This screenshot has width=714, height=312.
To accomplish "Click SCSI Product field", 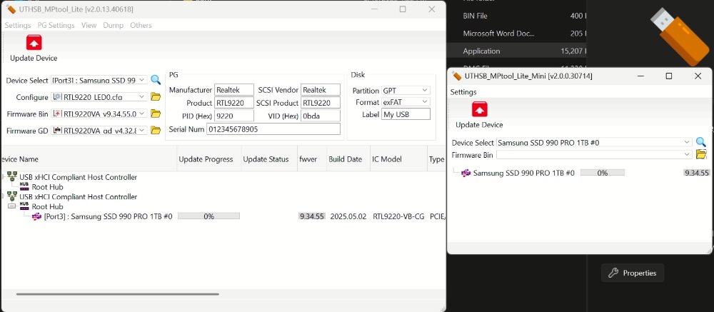I will pyautogui.click(x=321, y=103).
